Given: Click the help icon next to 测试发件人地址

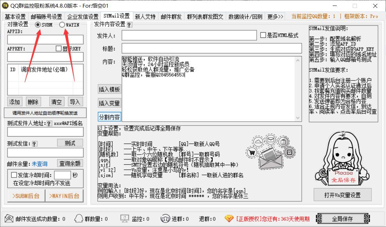Looking at the screenshot, I should coord(49,124).
